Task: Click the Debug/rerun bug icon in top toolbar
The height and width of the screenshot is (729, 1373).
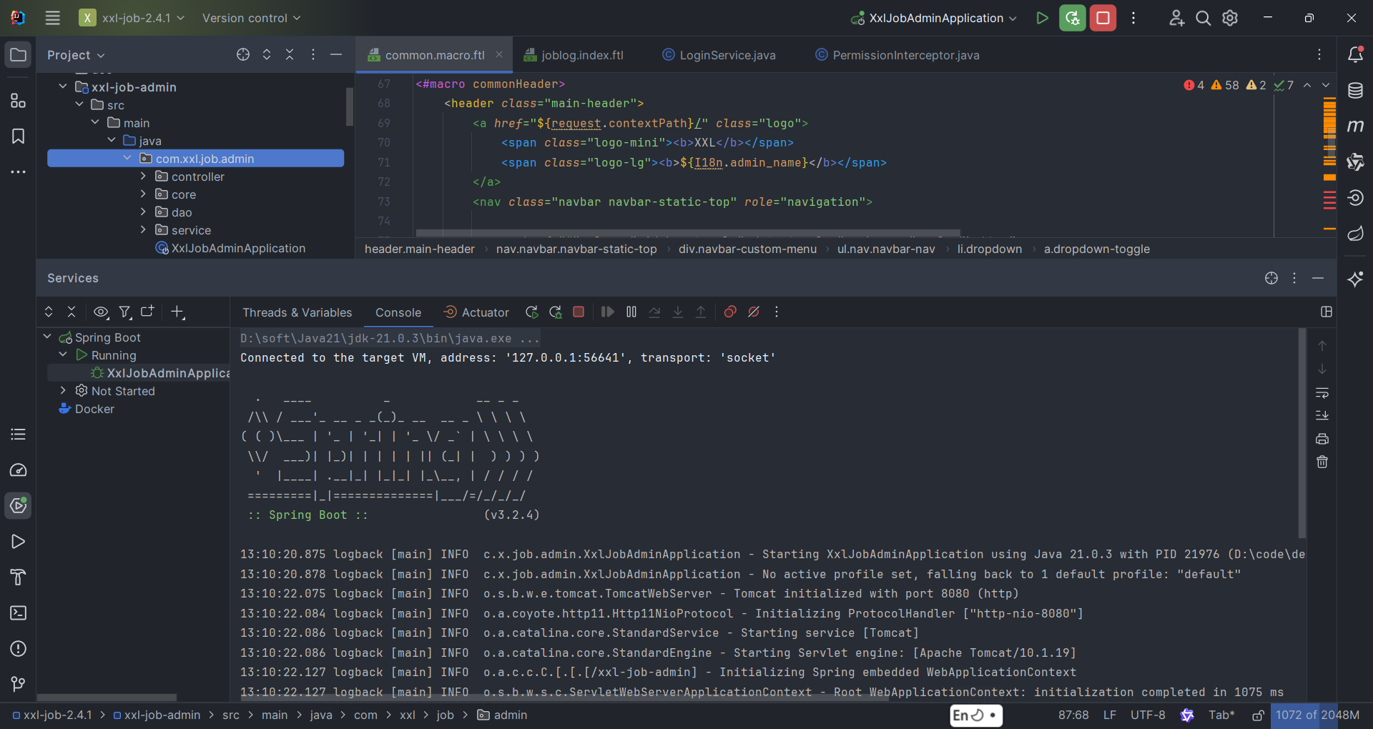Action: pyautogui.click(x=1072, y=18)
